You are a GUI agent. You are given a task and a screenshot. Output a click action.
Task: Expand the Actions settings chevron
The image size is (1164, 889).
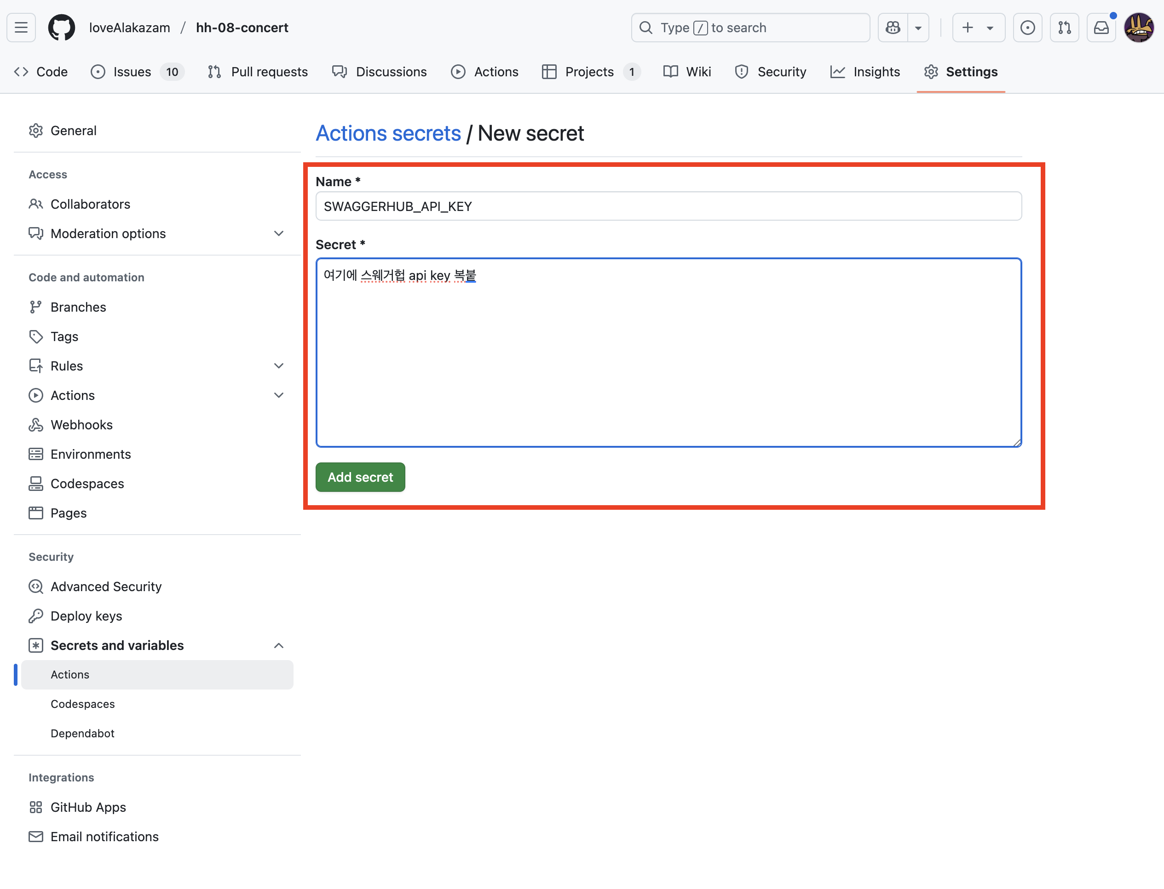(278, 395)
